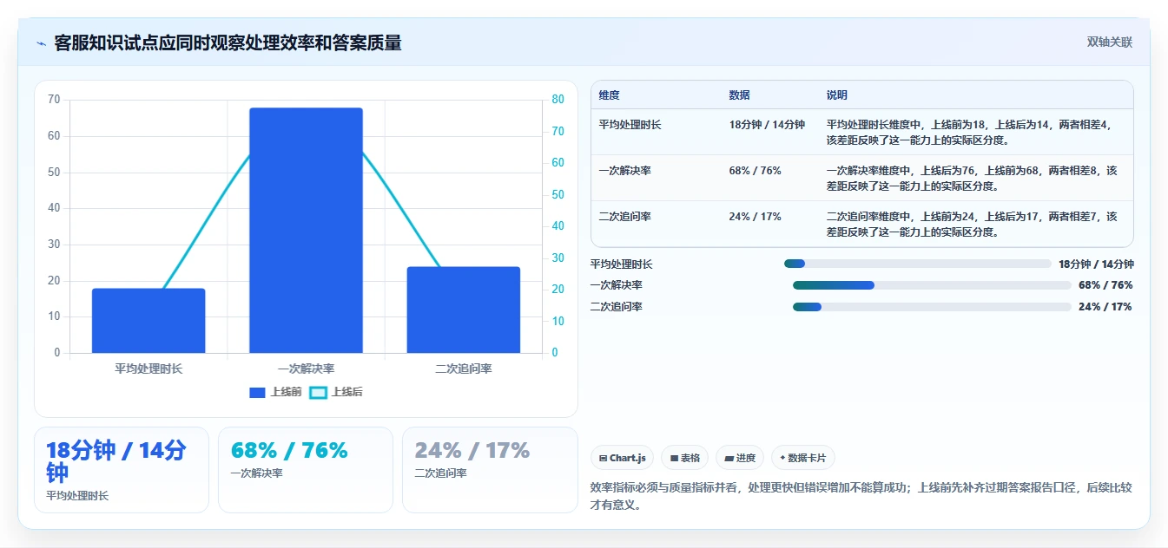Click the 说明 table column header
Screen dimensions: 1168x548
(x=836, y=95)
